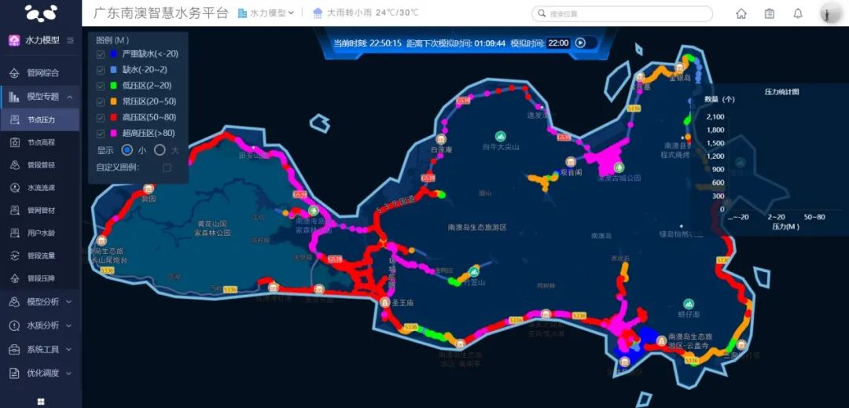Open 节点高程 in the sidebar

click(x=41, y=142)
